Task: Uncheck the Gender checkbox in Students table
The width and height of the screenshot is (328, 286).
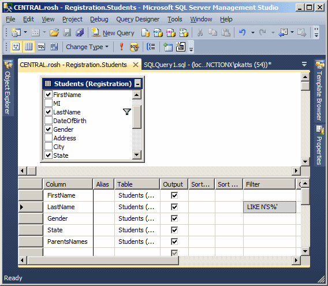Action: pyautogui.click(x=49, y=129)
